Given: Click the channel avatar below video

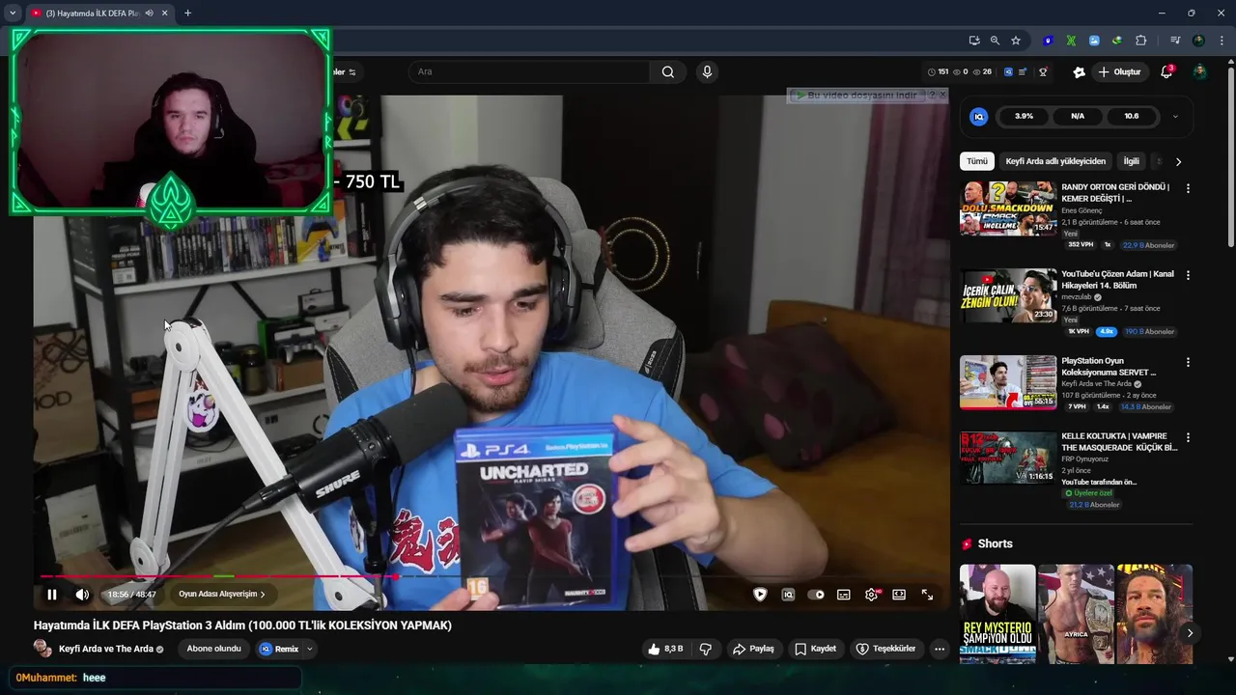Looking at the screenshot, I should click(x=42, y=649).
